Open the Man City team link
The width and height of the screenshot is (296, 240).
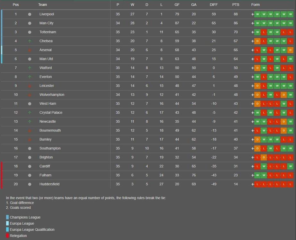[x=46, y=23]
